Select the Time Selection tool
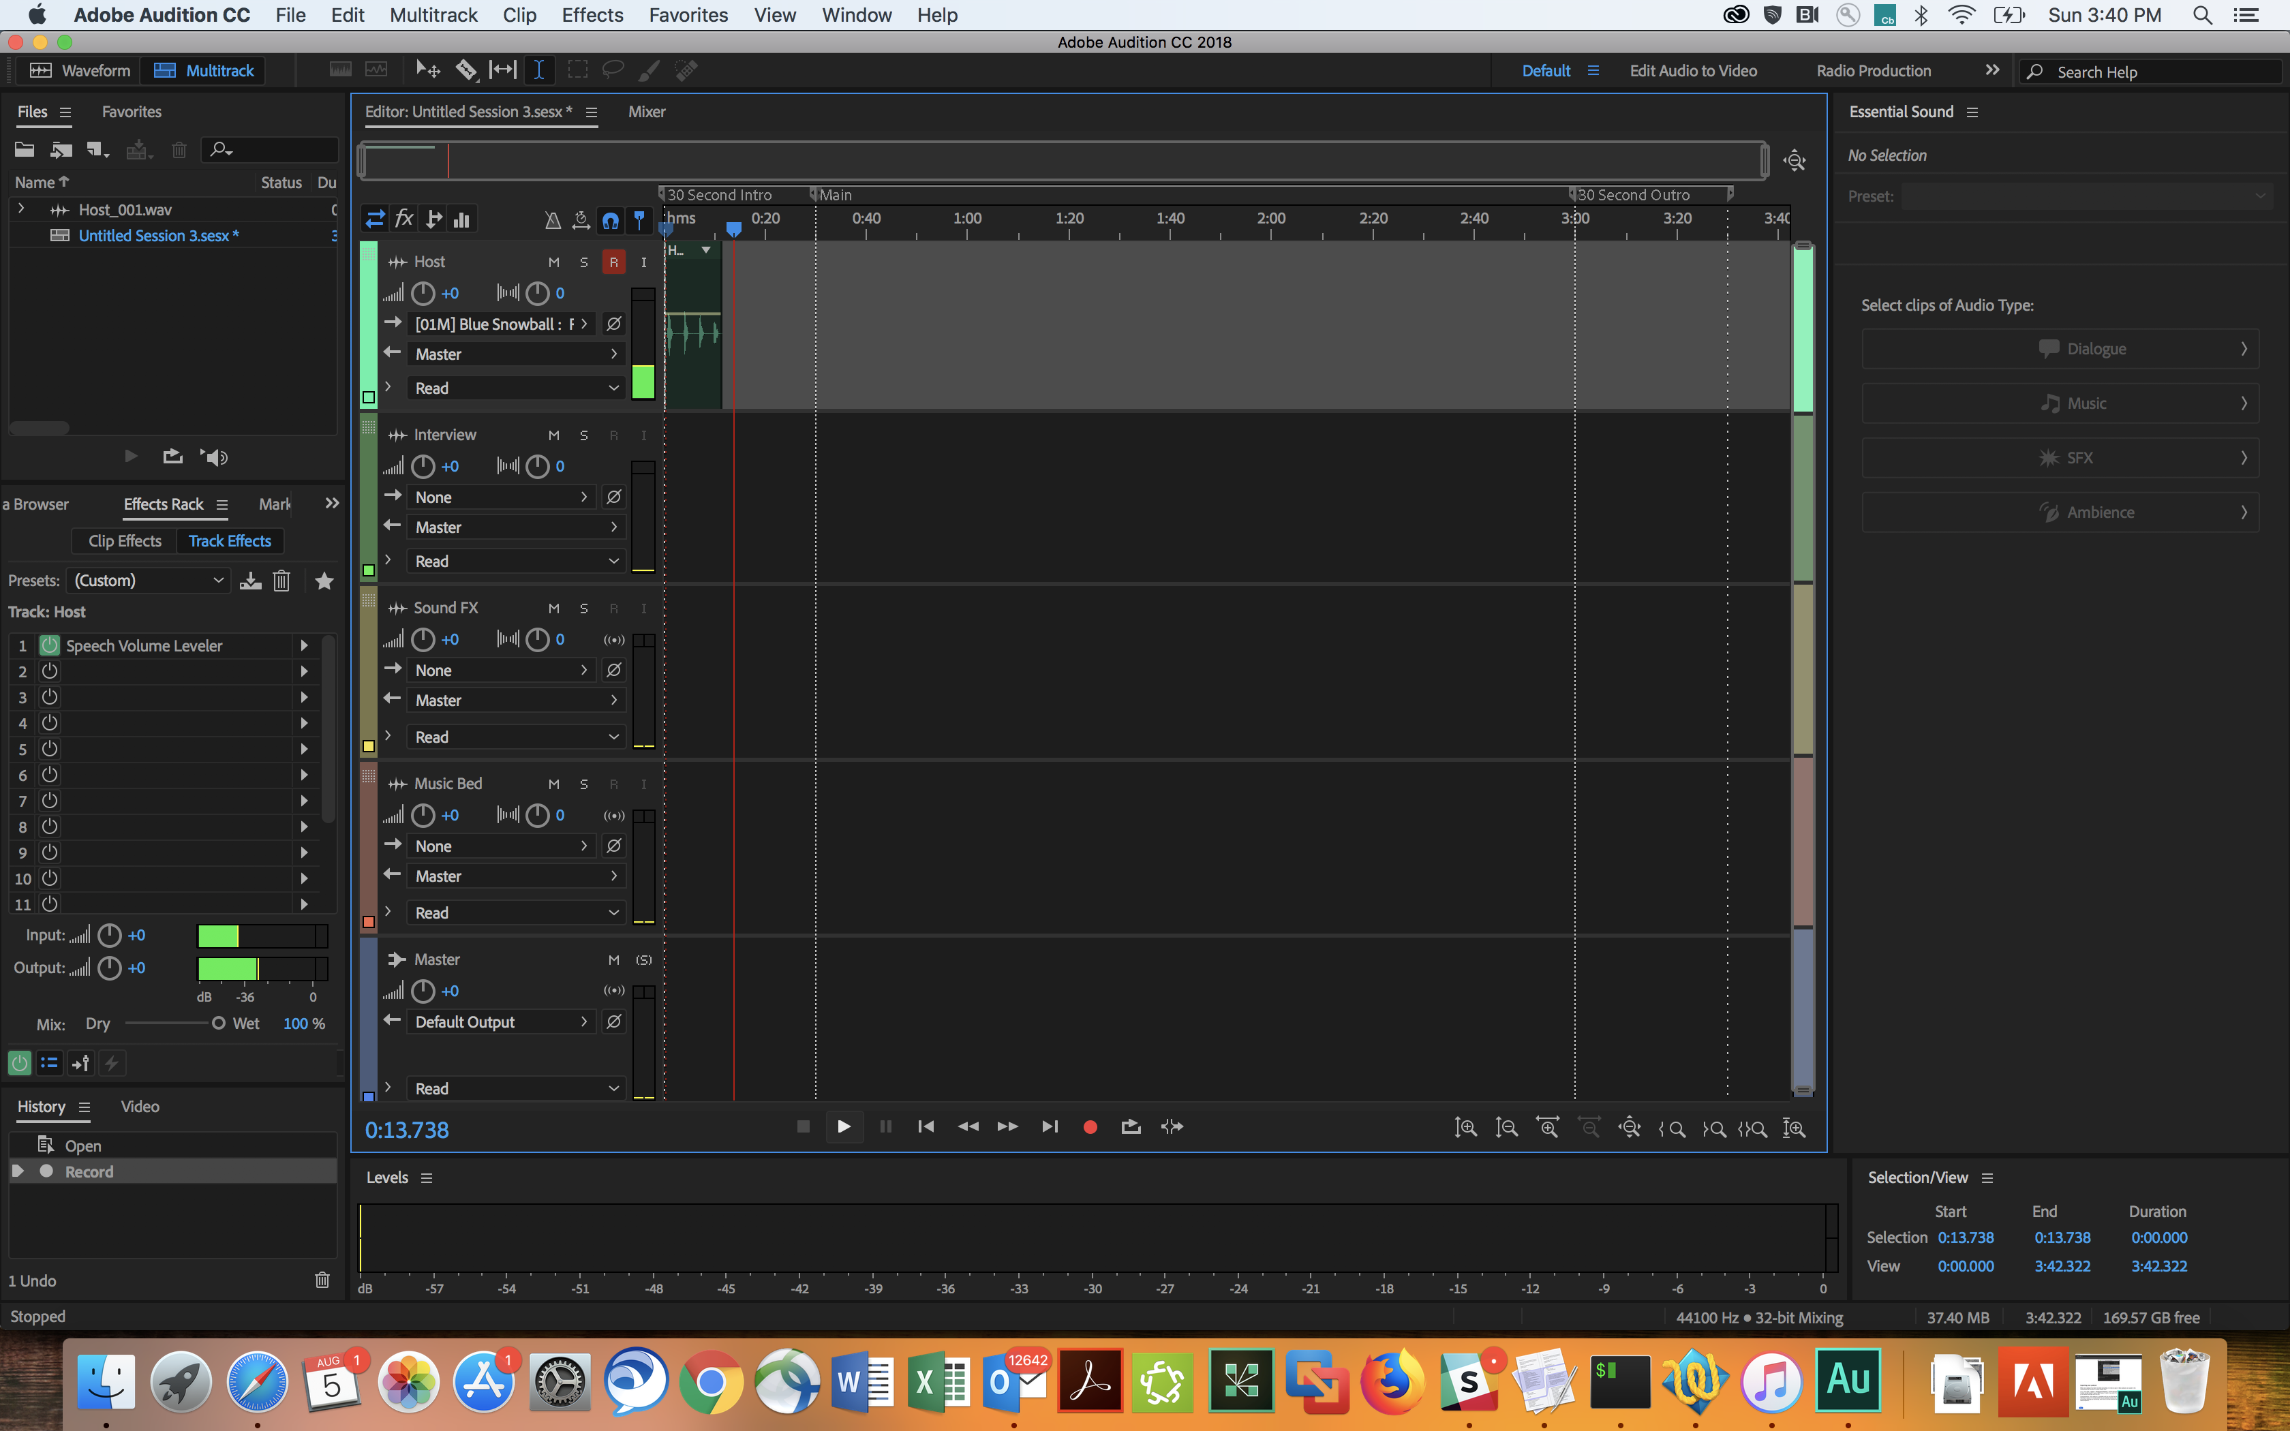Screen dimensions: 2290x1431 pyautogui.click(x=538, y=69)
